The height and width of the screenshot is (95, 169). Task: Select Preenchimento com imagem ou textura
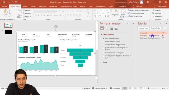(104, 49)
